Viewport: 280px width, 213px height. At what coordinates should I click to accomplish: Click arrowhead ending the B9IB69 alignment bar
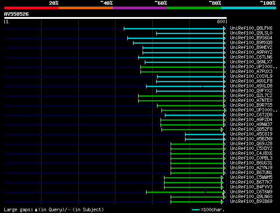point(222,202)
